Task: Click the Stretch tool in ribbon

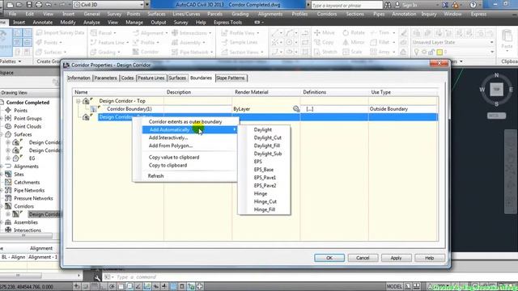Action: [x=325, y=52]
